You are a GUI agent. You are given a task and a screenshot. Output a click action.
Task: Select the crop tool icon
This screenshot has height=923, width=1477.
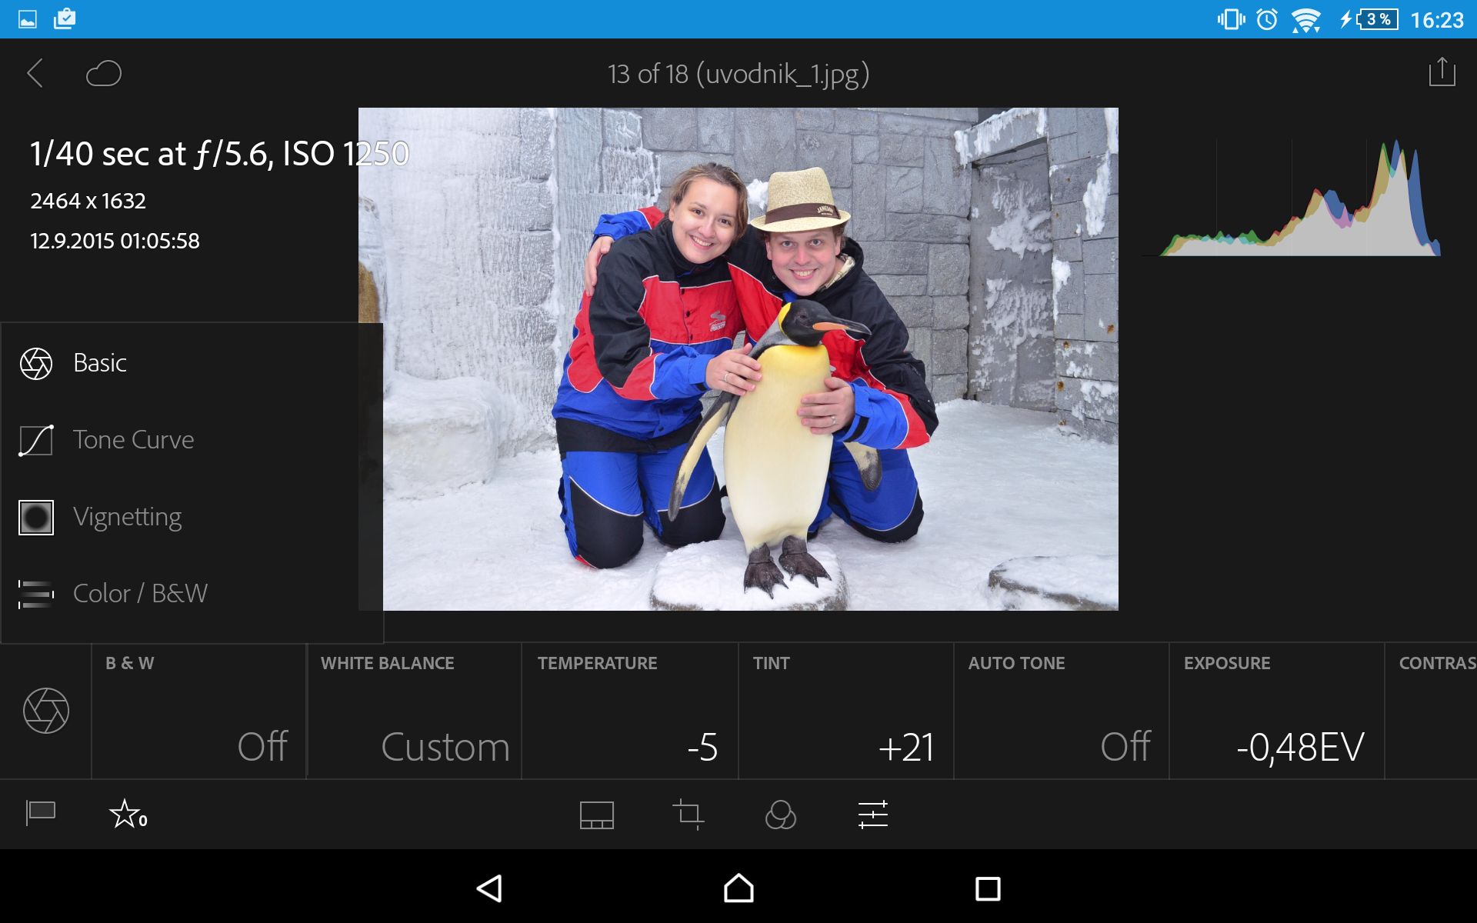pos(688,815)
